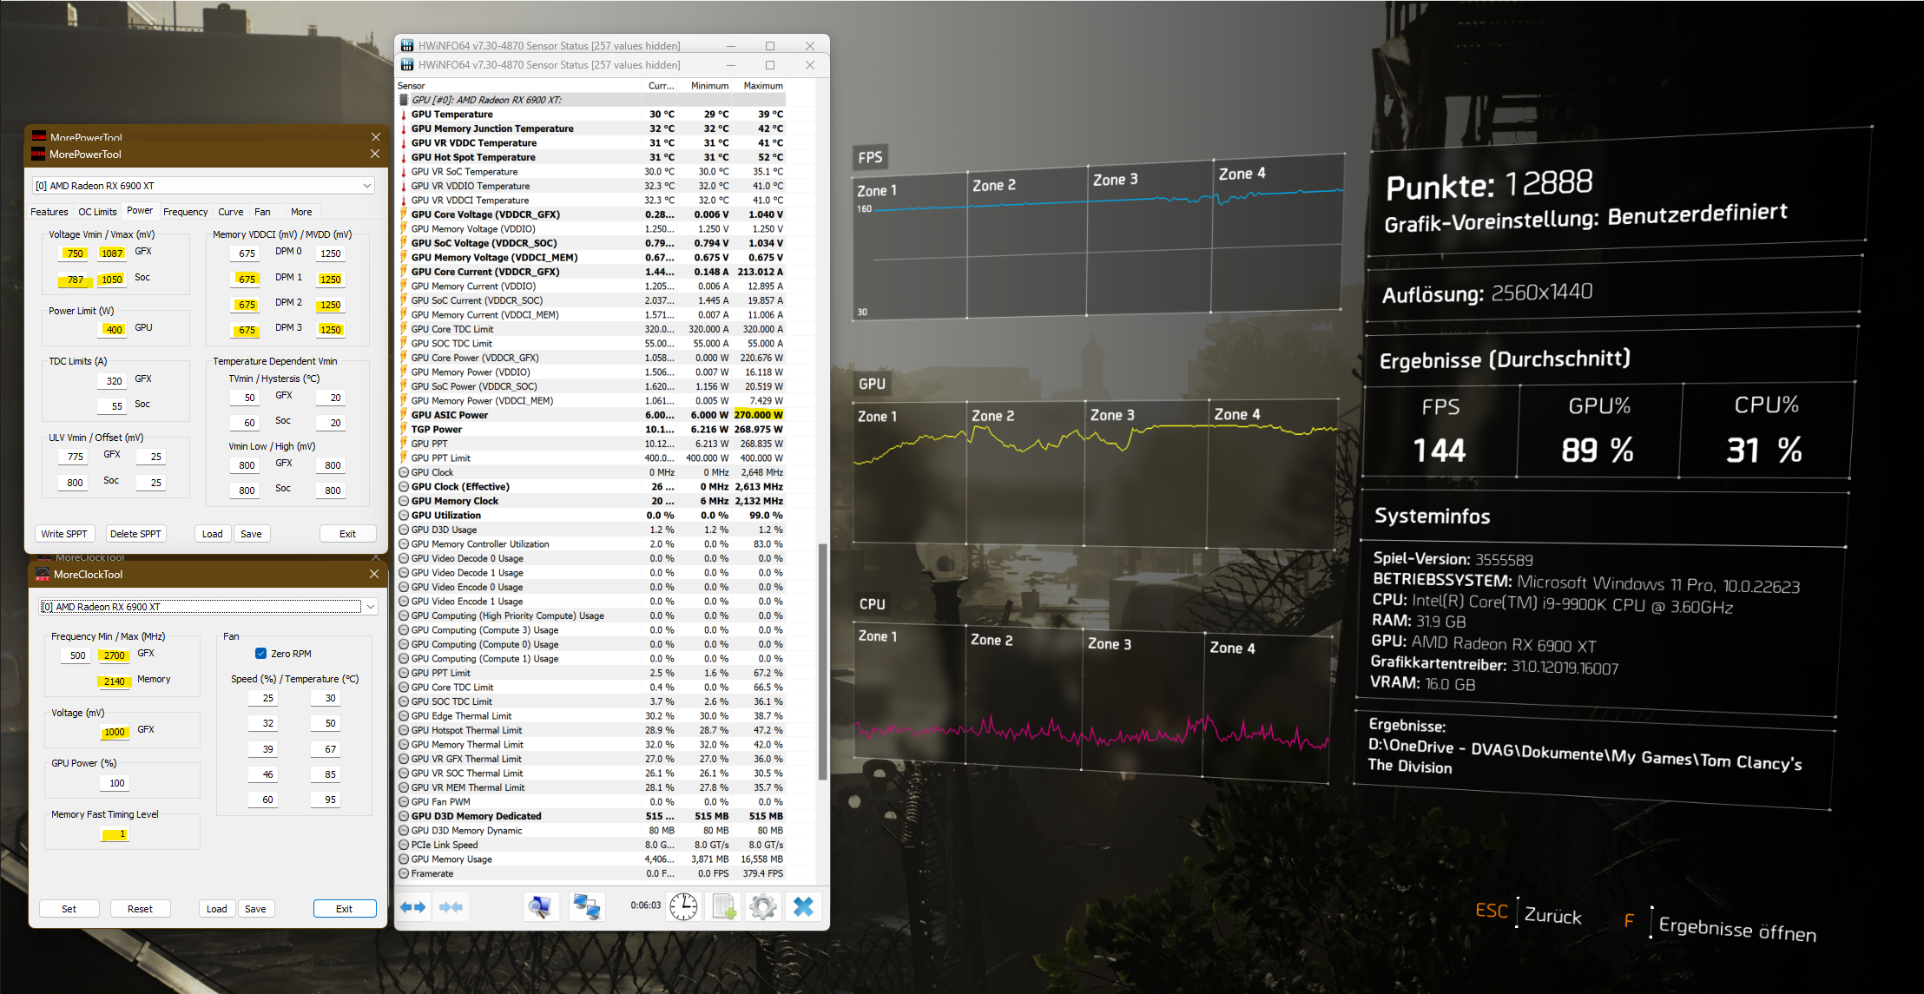1924x994 pixels.
Task: Reset min/max values with the clock icon
Action: [683, 907]
